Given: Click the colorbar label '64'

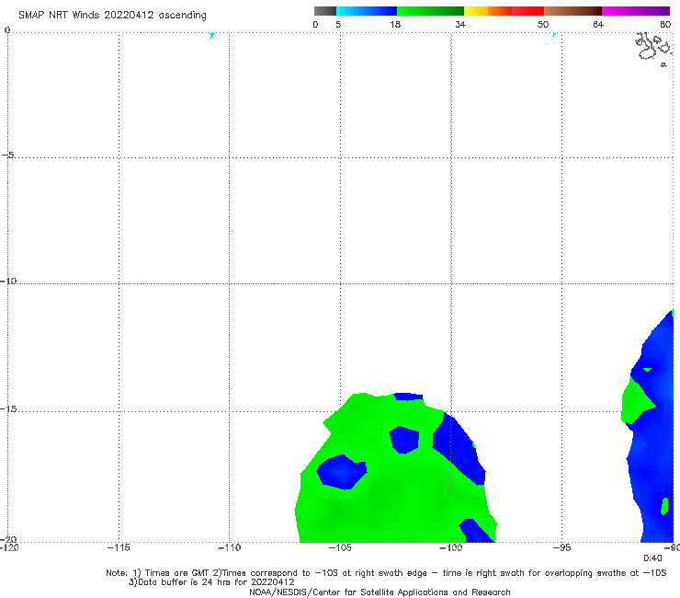Looking at the screenshot, I should click(598, 24).
